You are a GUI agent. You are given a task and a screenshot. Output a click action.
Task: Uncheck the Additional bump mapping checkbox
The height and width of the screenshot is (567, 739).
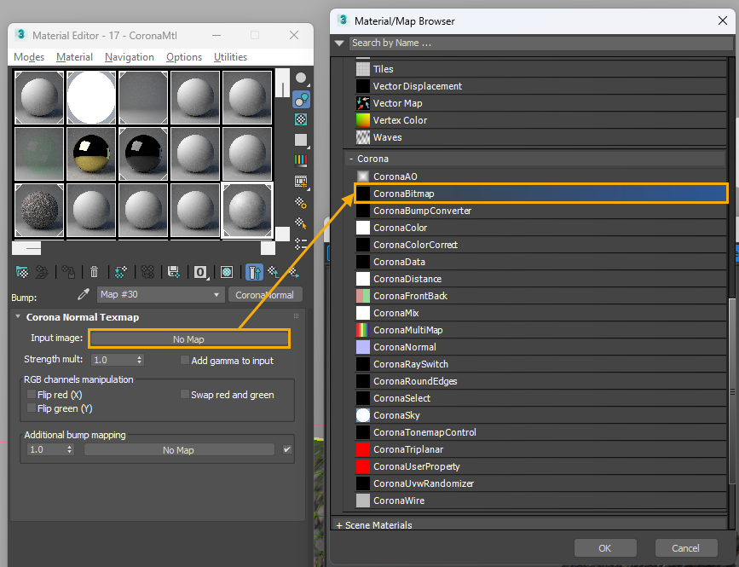click(287, 449)
